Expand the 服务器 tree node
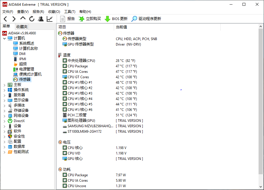The image size is (264, 190). 4,95
